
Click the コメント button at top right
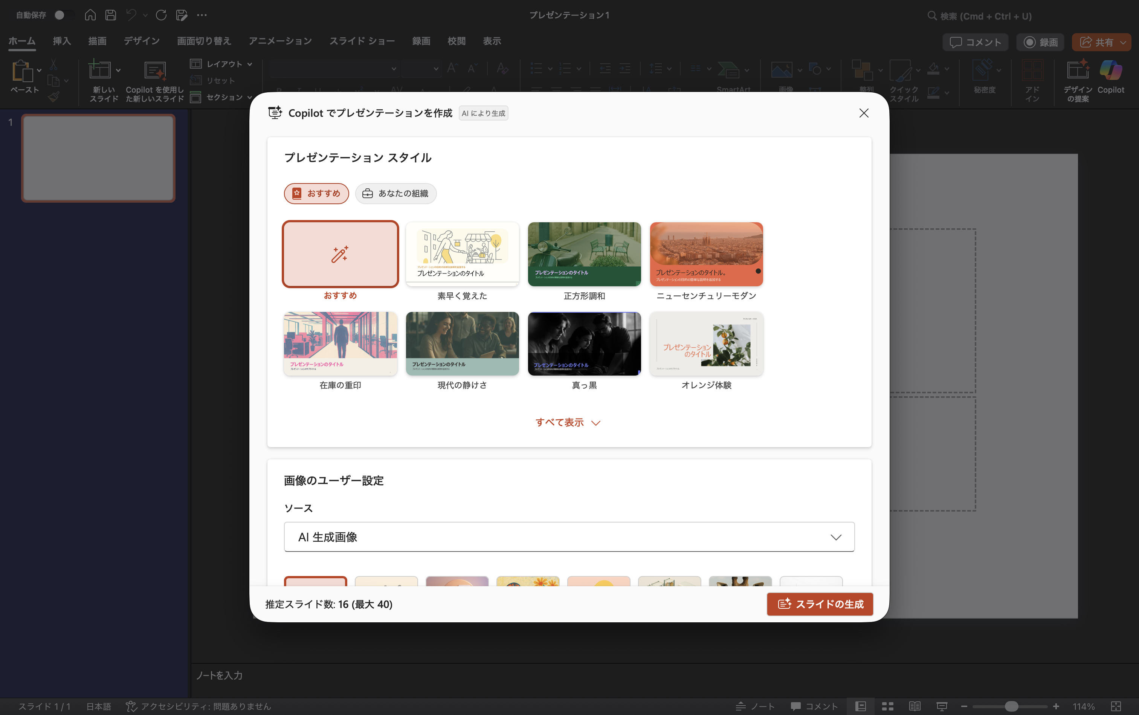coord(975,43)
